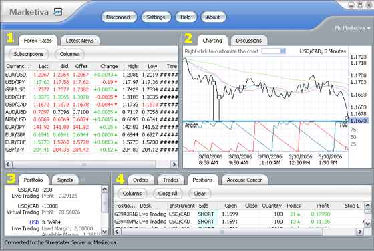The image size is (374, 251).
Task: Click the forex rates scroll-left arrow
Action: click(x=8, y=164)
